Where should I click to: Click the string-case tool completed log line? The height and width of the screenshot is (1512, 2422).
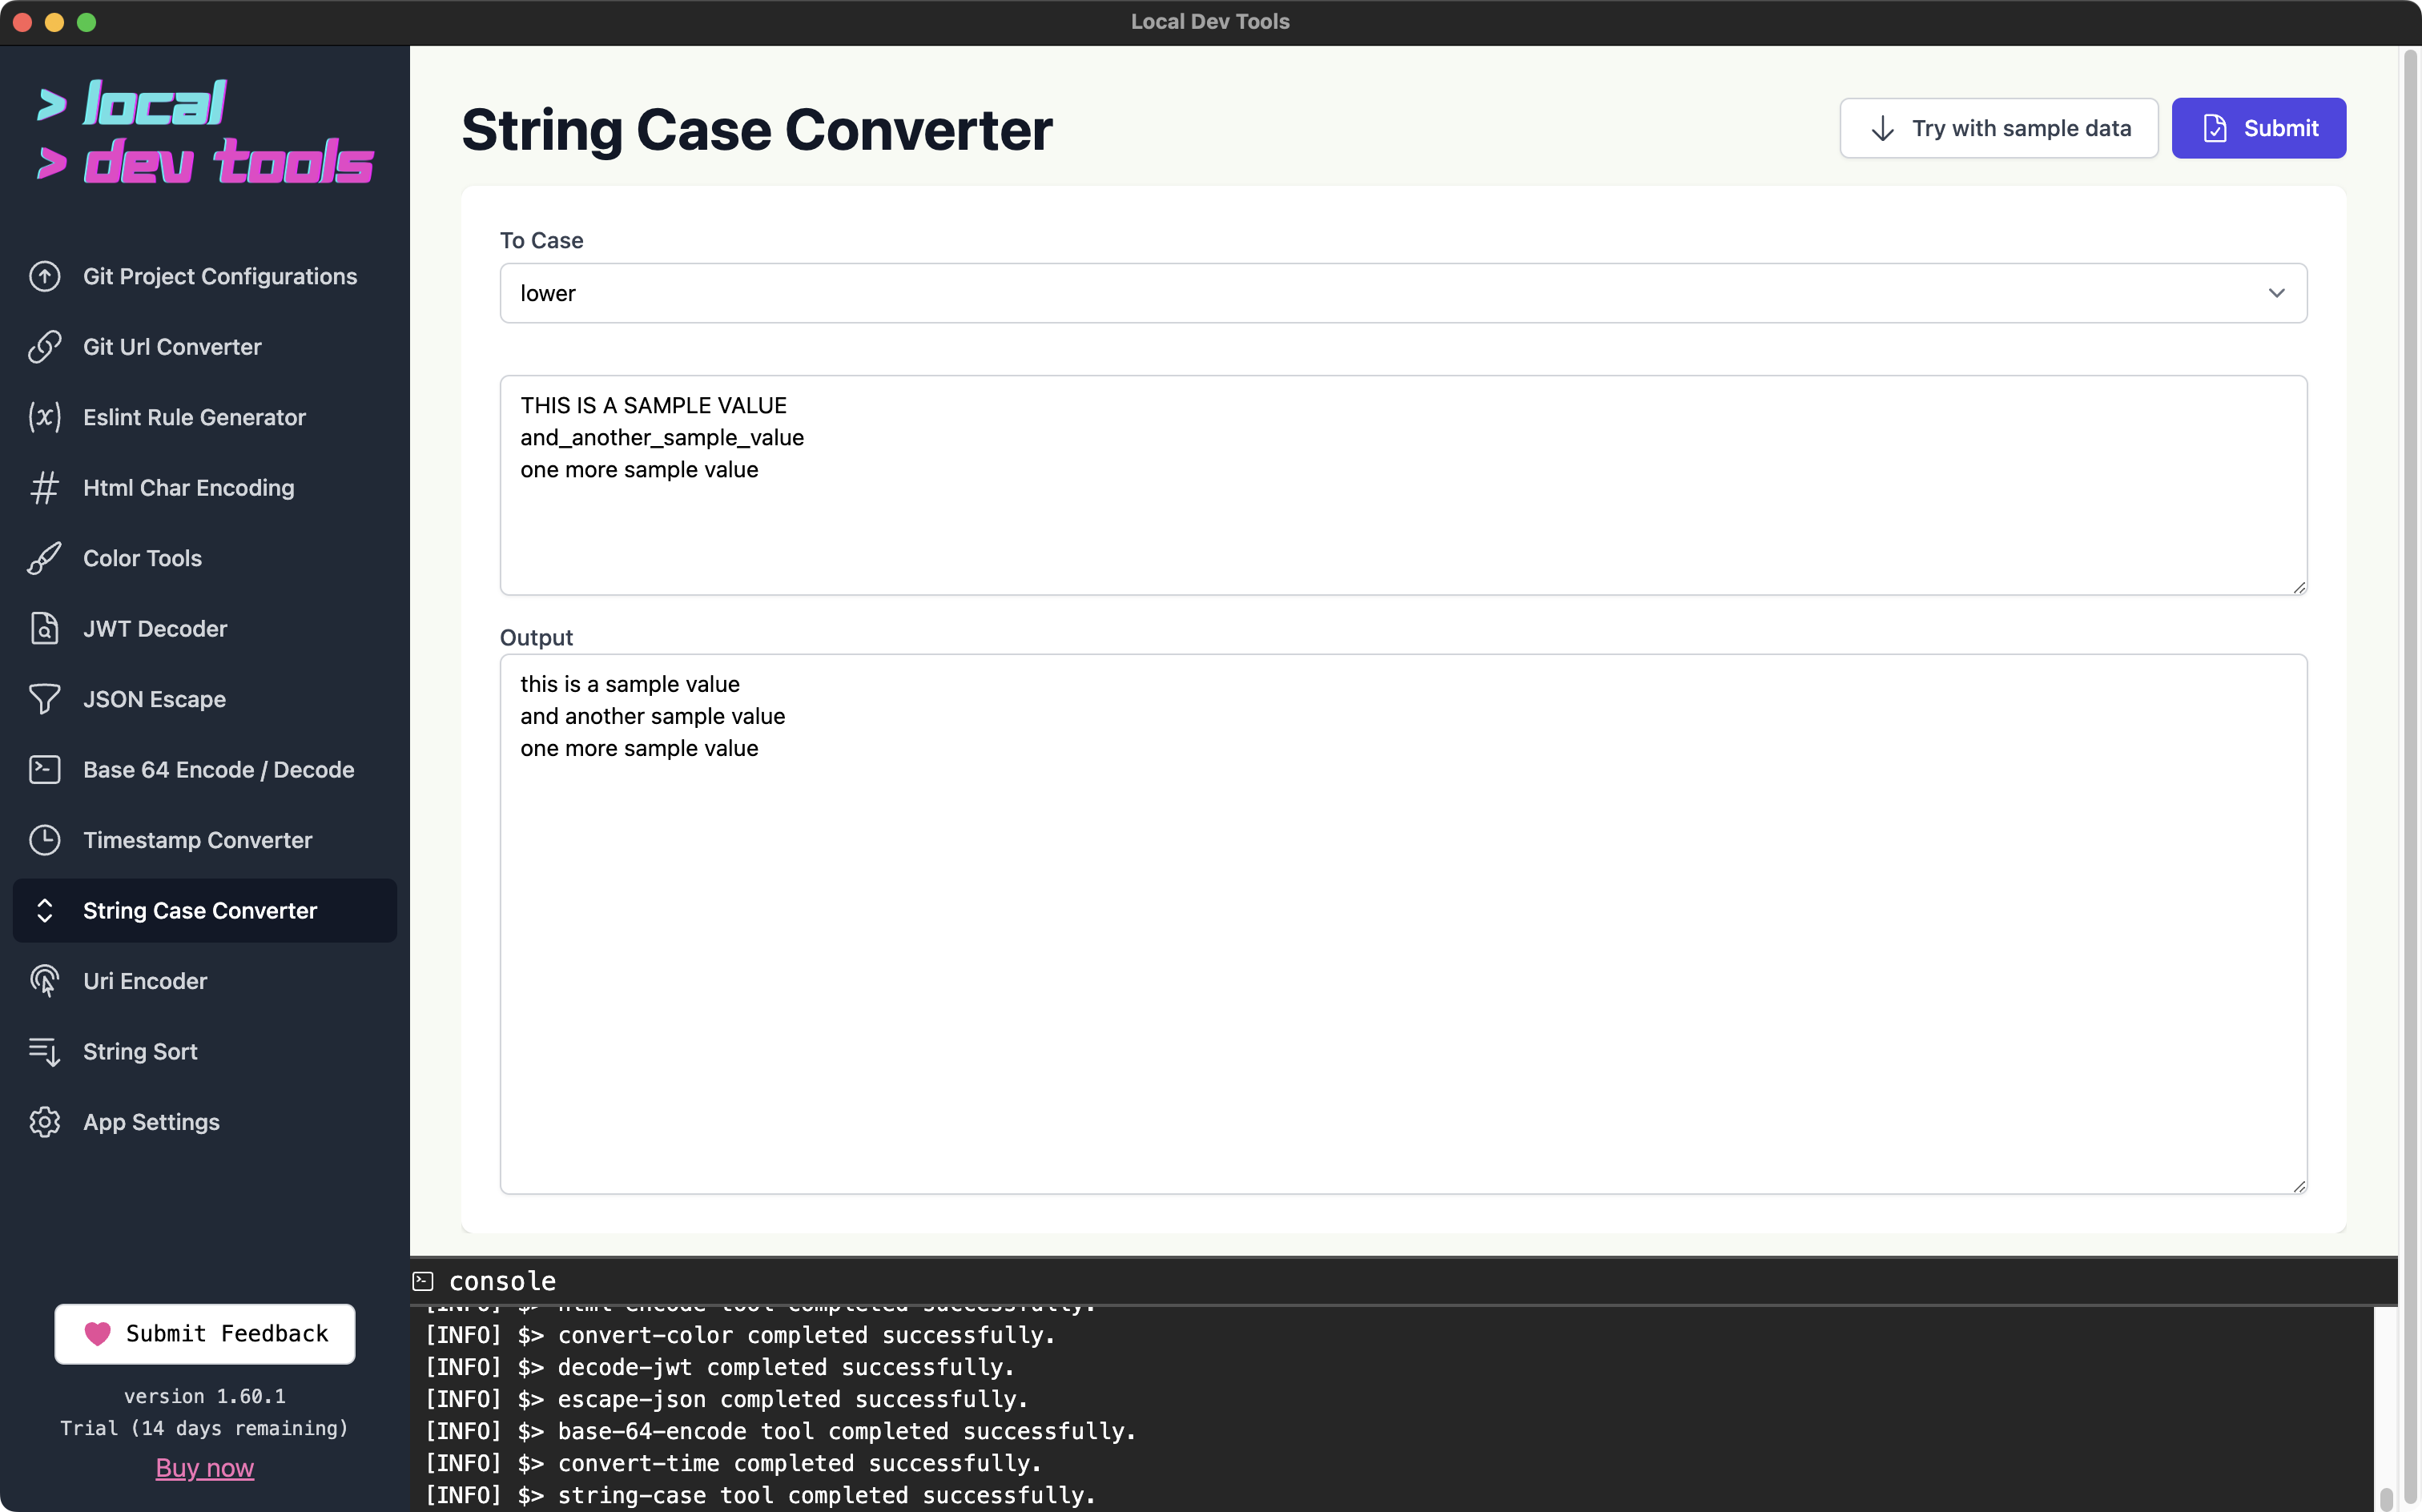[760, 1495]
